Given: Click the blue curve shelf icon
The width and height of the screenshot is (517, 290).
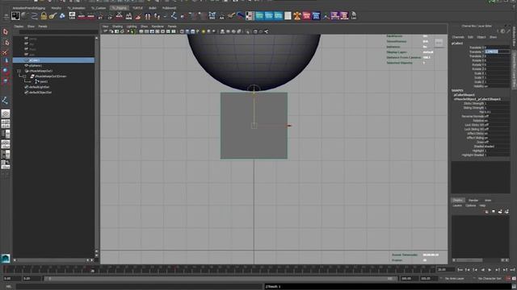Looking at the screenshot, I should click(x=34, y=15).
